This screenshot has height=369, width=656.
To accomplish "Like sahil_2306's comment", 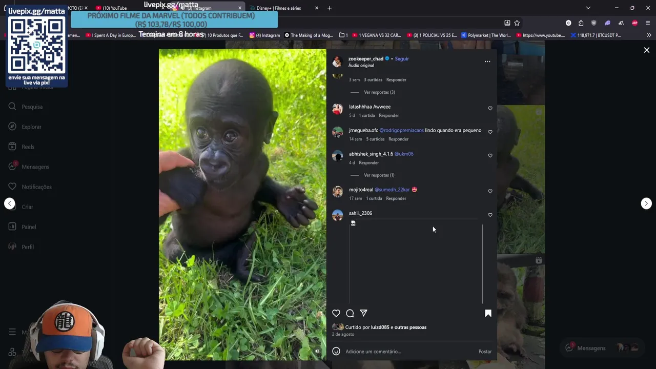I will (490, 215).
